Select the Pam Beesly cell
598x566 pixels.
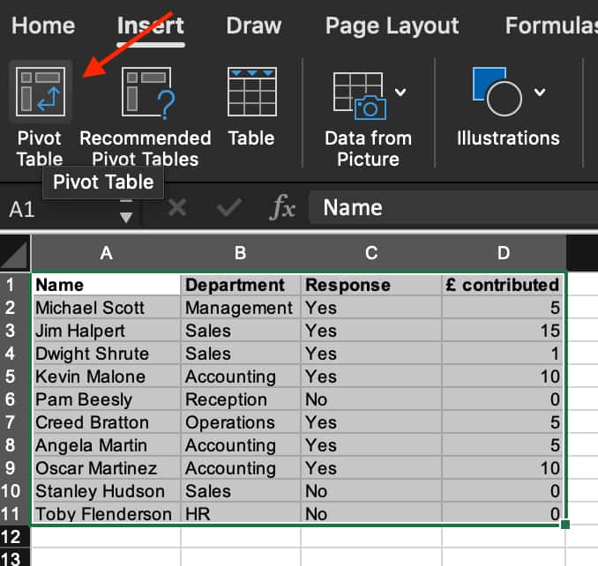pyautogui.click(x=106, y=399)
